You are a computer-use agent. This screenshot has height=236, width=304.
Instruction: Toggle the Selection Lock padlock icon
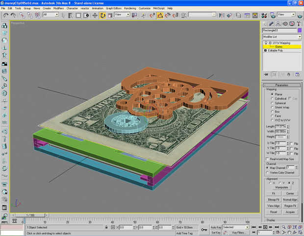tap(106, 227)
